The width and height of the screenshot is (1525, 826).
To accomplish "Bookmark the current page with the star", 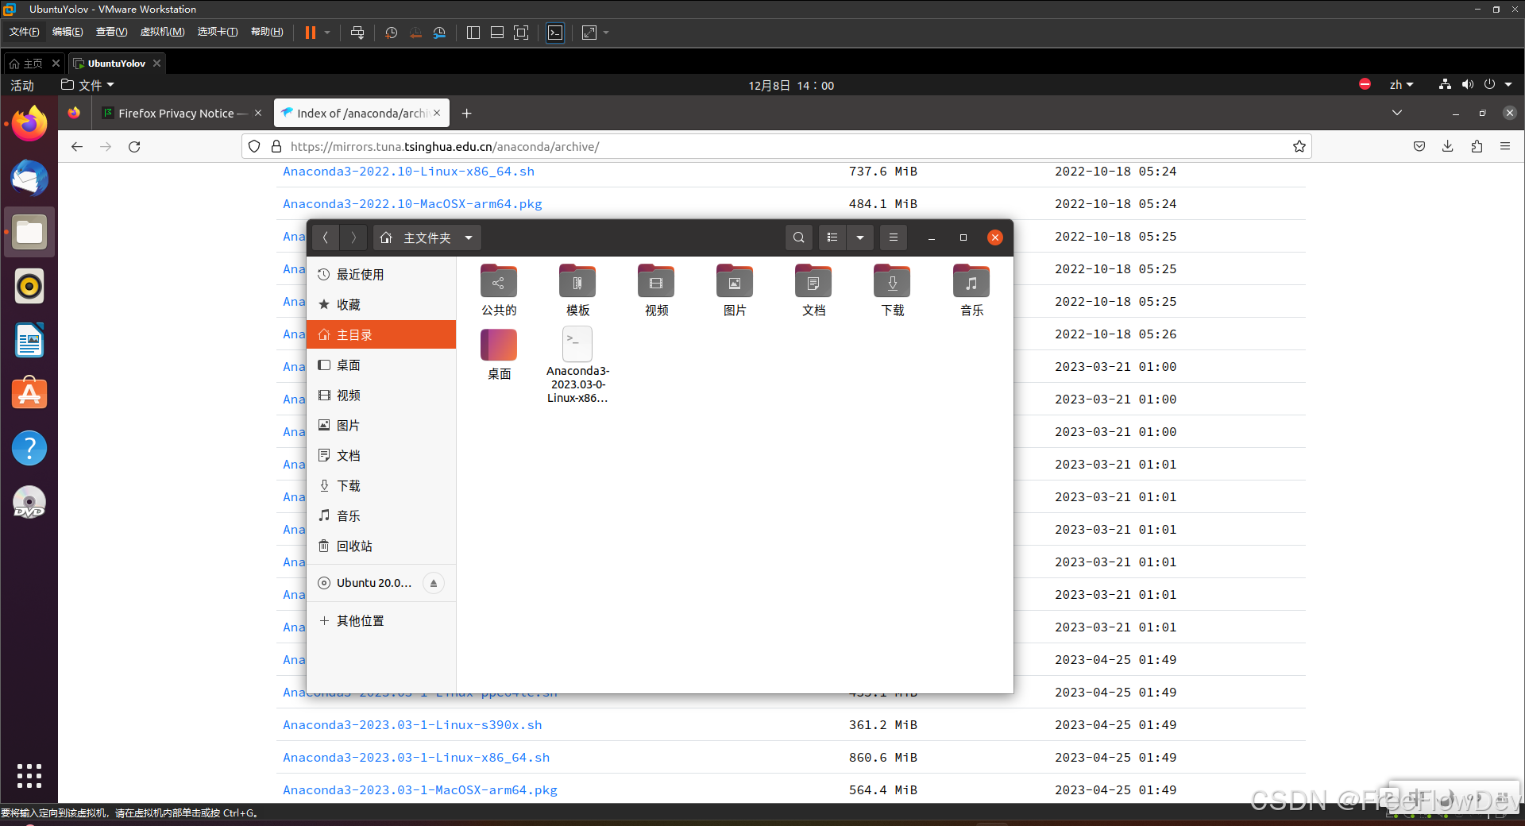I will tap(1299, 146).
